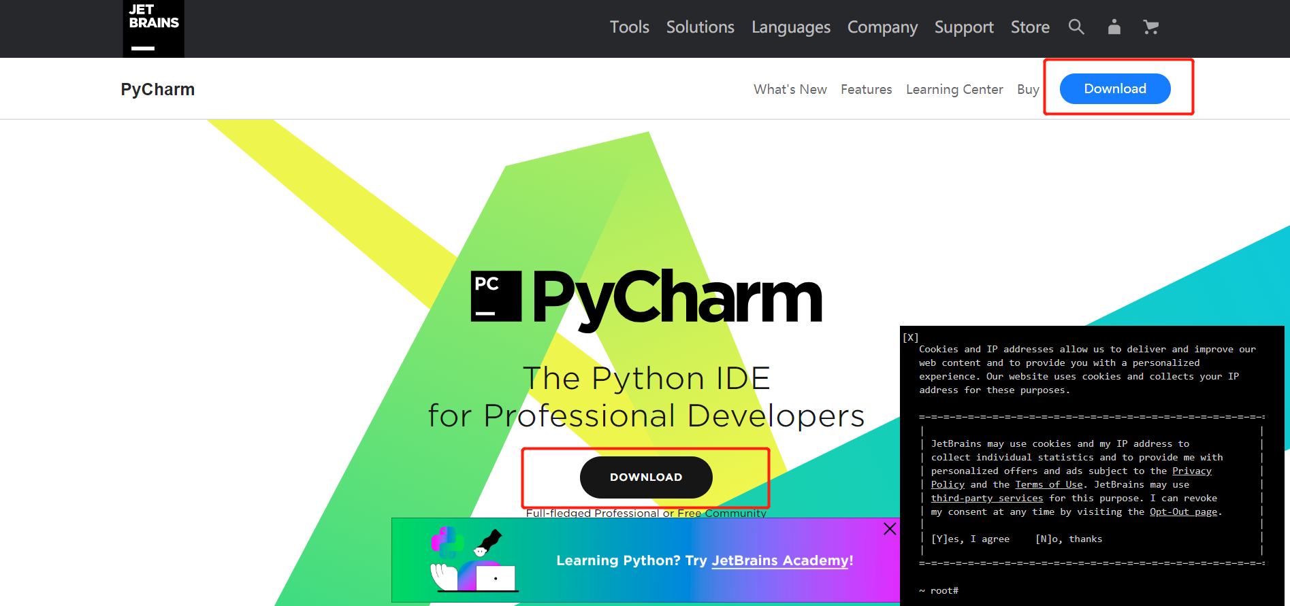Open the Support menu
1290x606 pixels.
tap(964, 27)
